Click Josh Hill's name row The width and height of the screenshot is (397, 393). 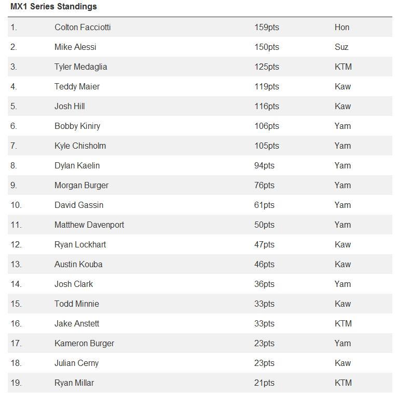coord(200,106)
